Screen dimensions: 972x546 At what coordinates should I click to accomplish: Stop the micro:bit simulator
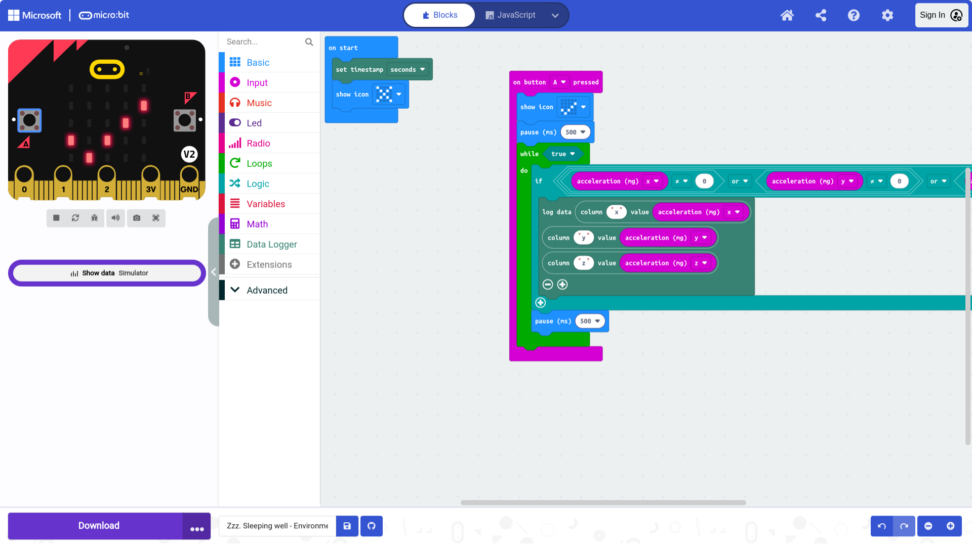coord(56,218)
